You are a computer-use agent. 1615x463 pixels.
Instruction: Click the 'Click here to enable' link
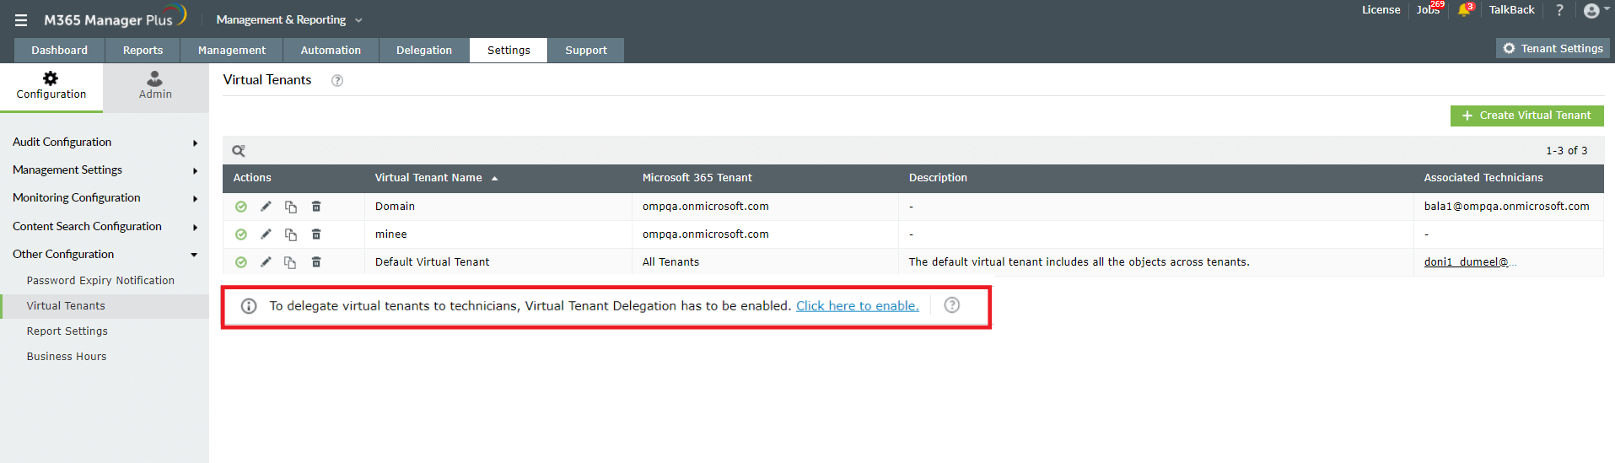click(857, 306)
